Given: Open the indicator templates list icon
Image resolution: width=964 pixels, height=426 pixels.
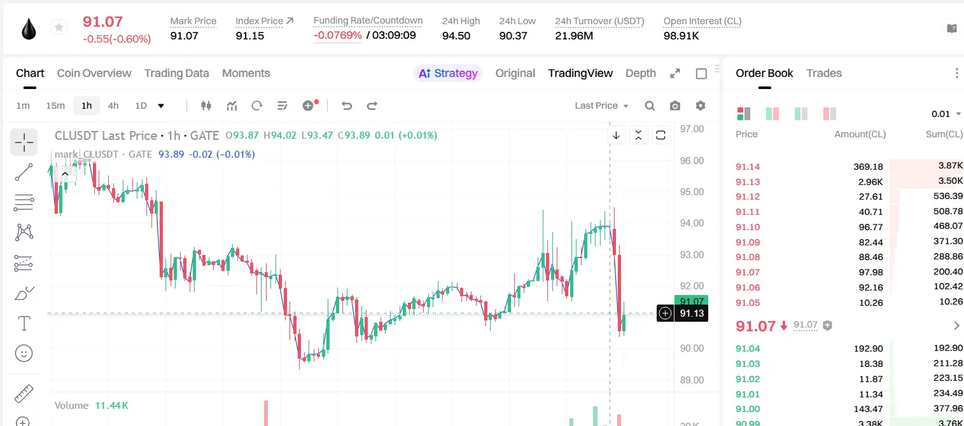Looking at the screenshot, I should tap(283, 106).
